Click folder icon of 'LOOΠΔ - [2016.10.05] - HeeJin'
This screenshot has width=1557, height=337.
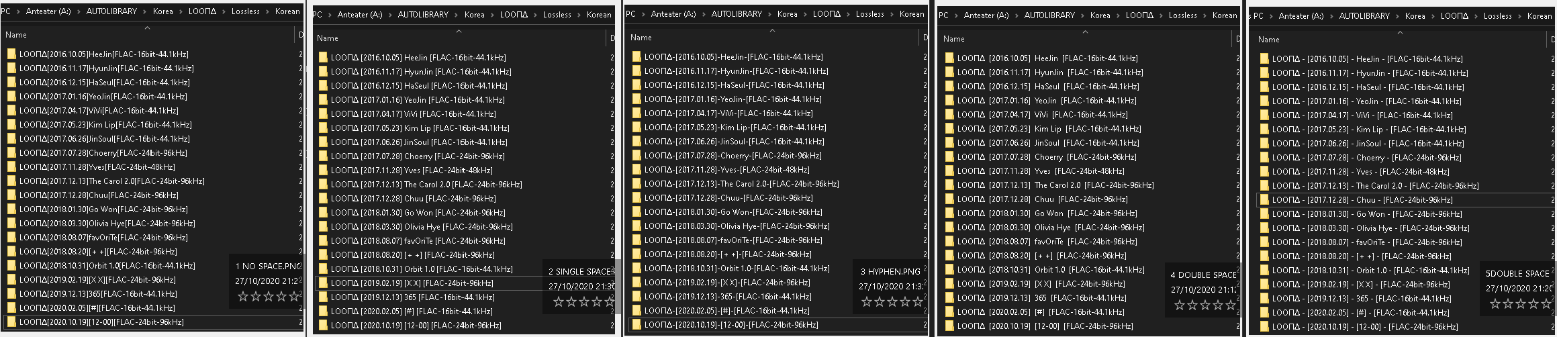[x=1264, y=59]
